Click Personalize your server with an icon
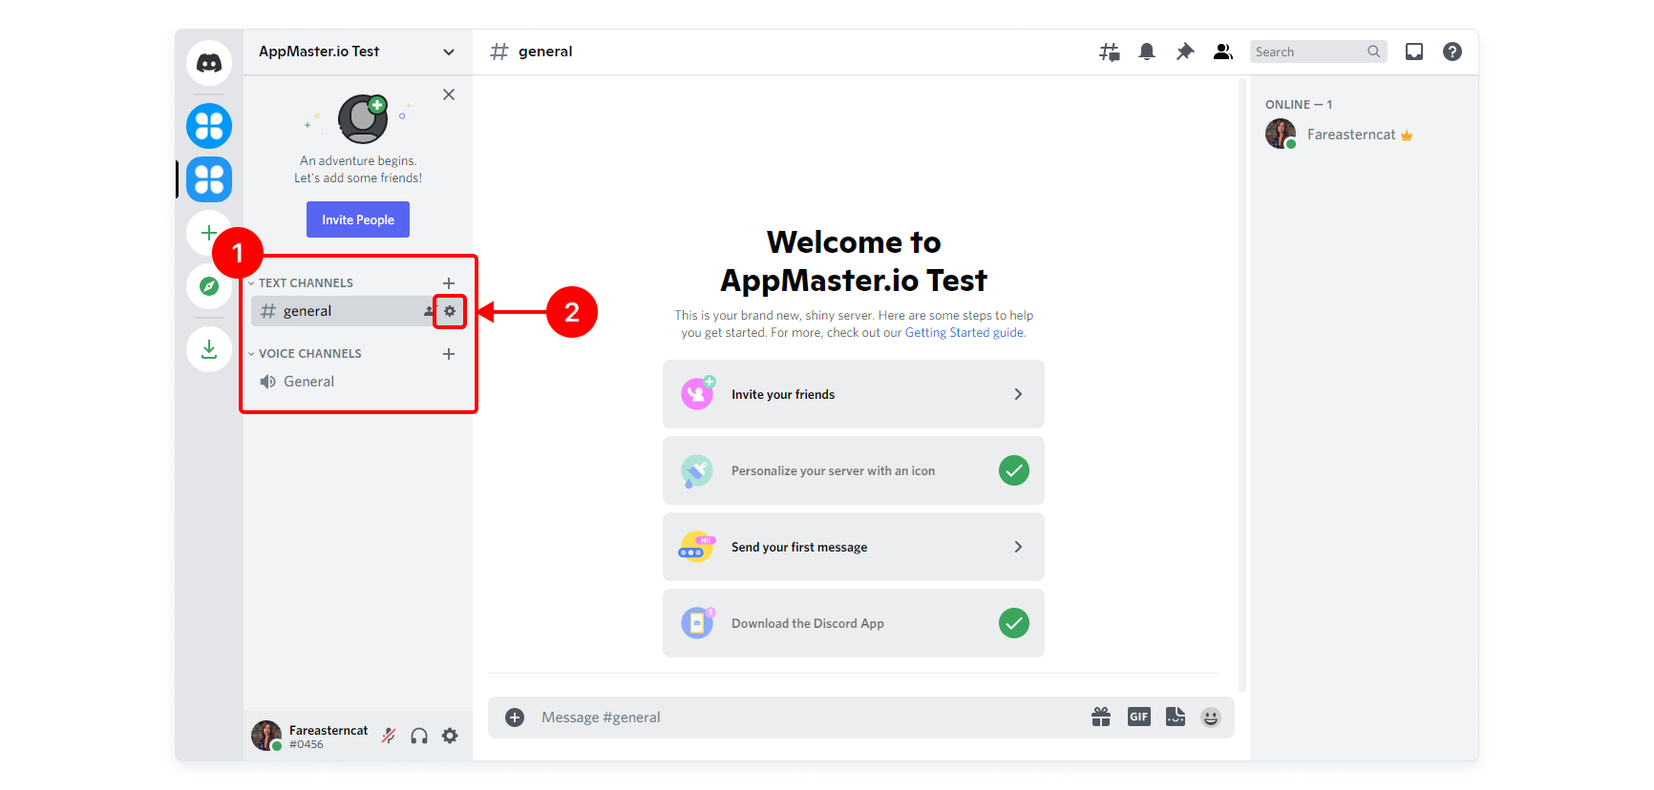This screenshot has width=1654, height=790. click(854, 470)
